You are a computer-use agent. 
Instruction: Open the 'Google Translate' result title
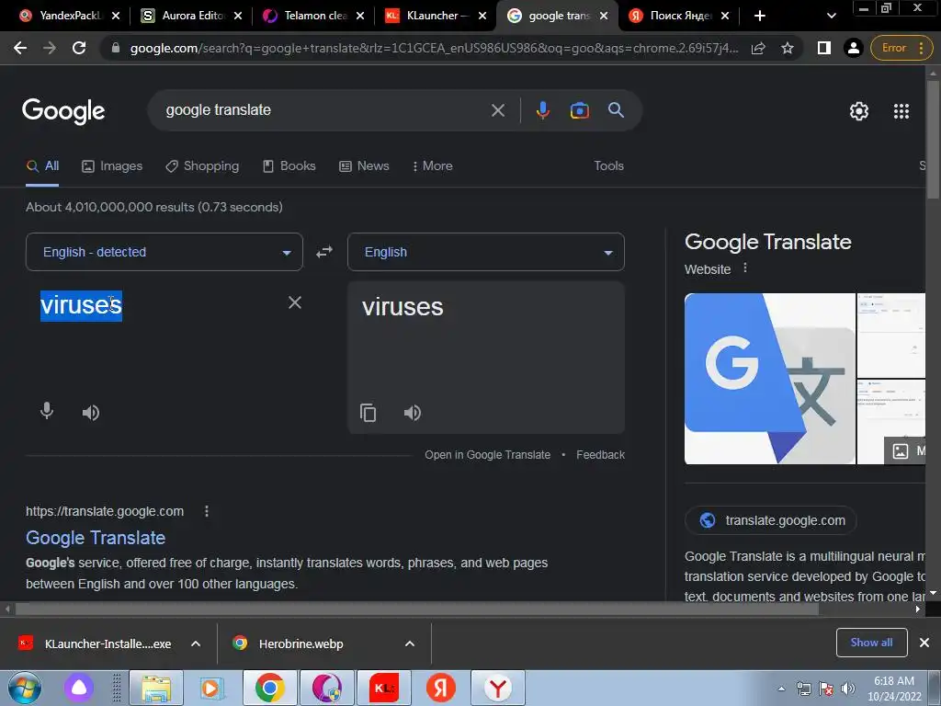[x=96, y=538]
